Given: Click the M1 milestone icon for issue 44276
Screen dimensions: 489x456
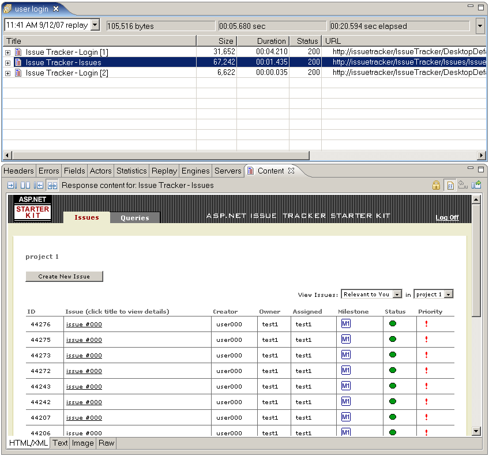Looking at the screenshot, I should click(x=346, y=324).
